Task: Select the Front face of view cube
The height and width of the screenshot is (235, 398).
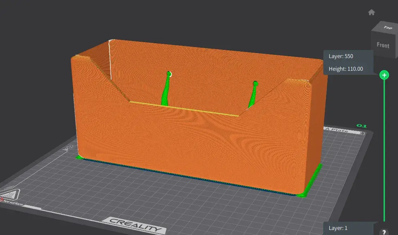Action: pos(383,45)
